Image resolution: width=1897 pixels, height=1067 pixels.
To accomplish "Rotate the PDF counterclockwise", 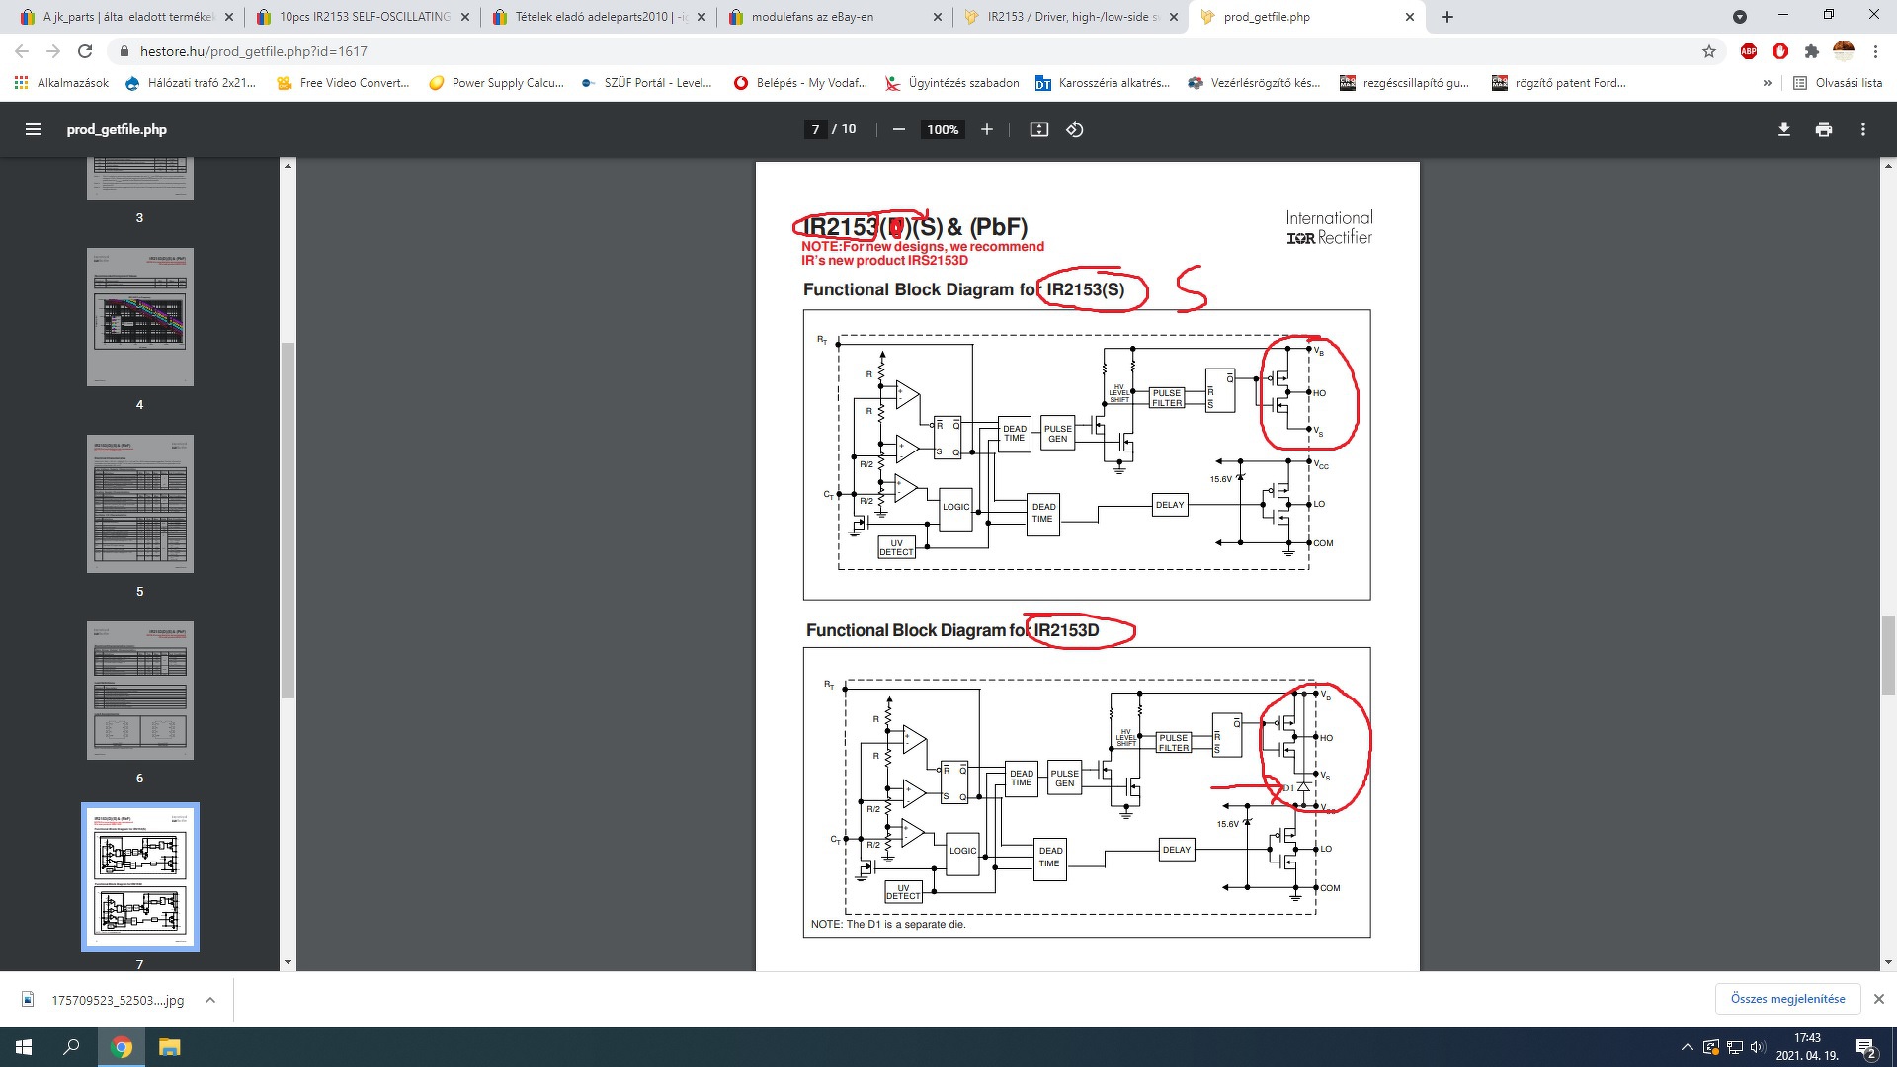I will click(x=1075, y=129).
